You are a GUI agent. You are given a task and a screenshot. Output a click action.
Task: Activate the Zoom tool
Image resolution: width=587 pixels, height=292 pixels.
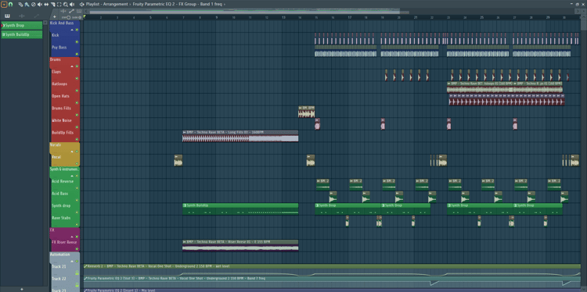tap(66, 5)
